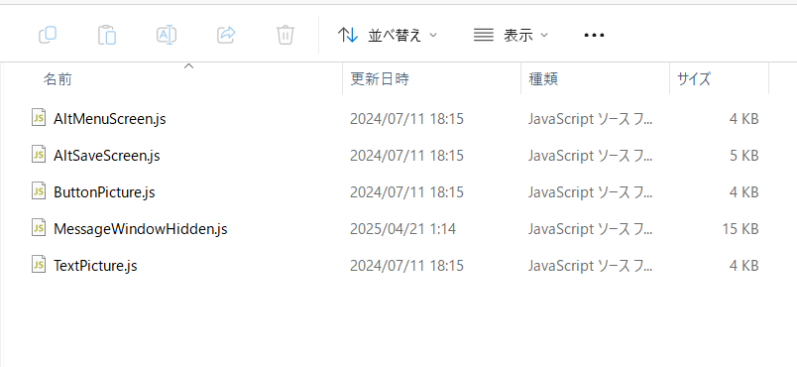797x367 pixels.
Task: Sort by the 更新日時 column header
Action: pyautogui.click(x=380, y=78)
